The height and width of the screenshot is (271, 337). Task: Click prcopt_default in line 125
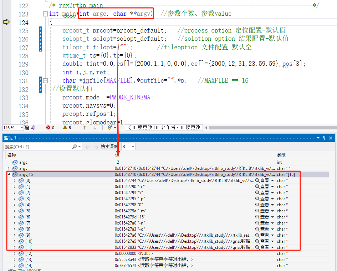140,31
